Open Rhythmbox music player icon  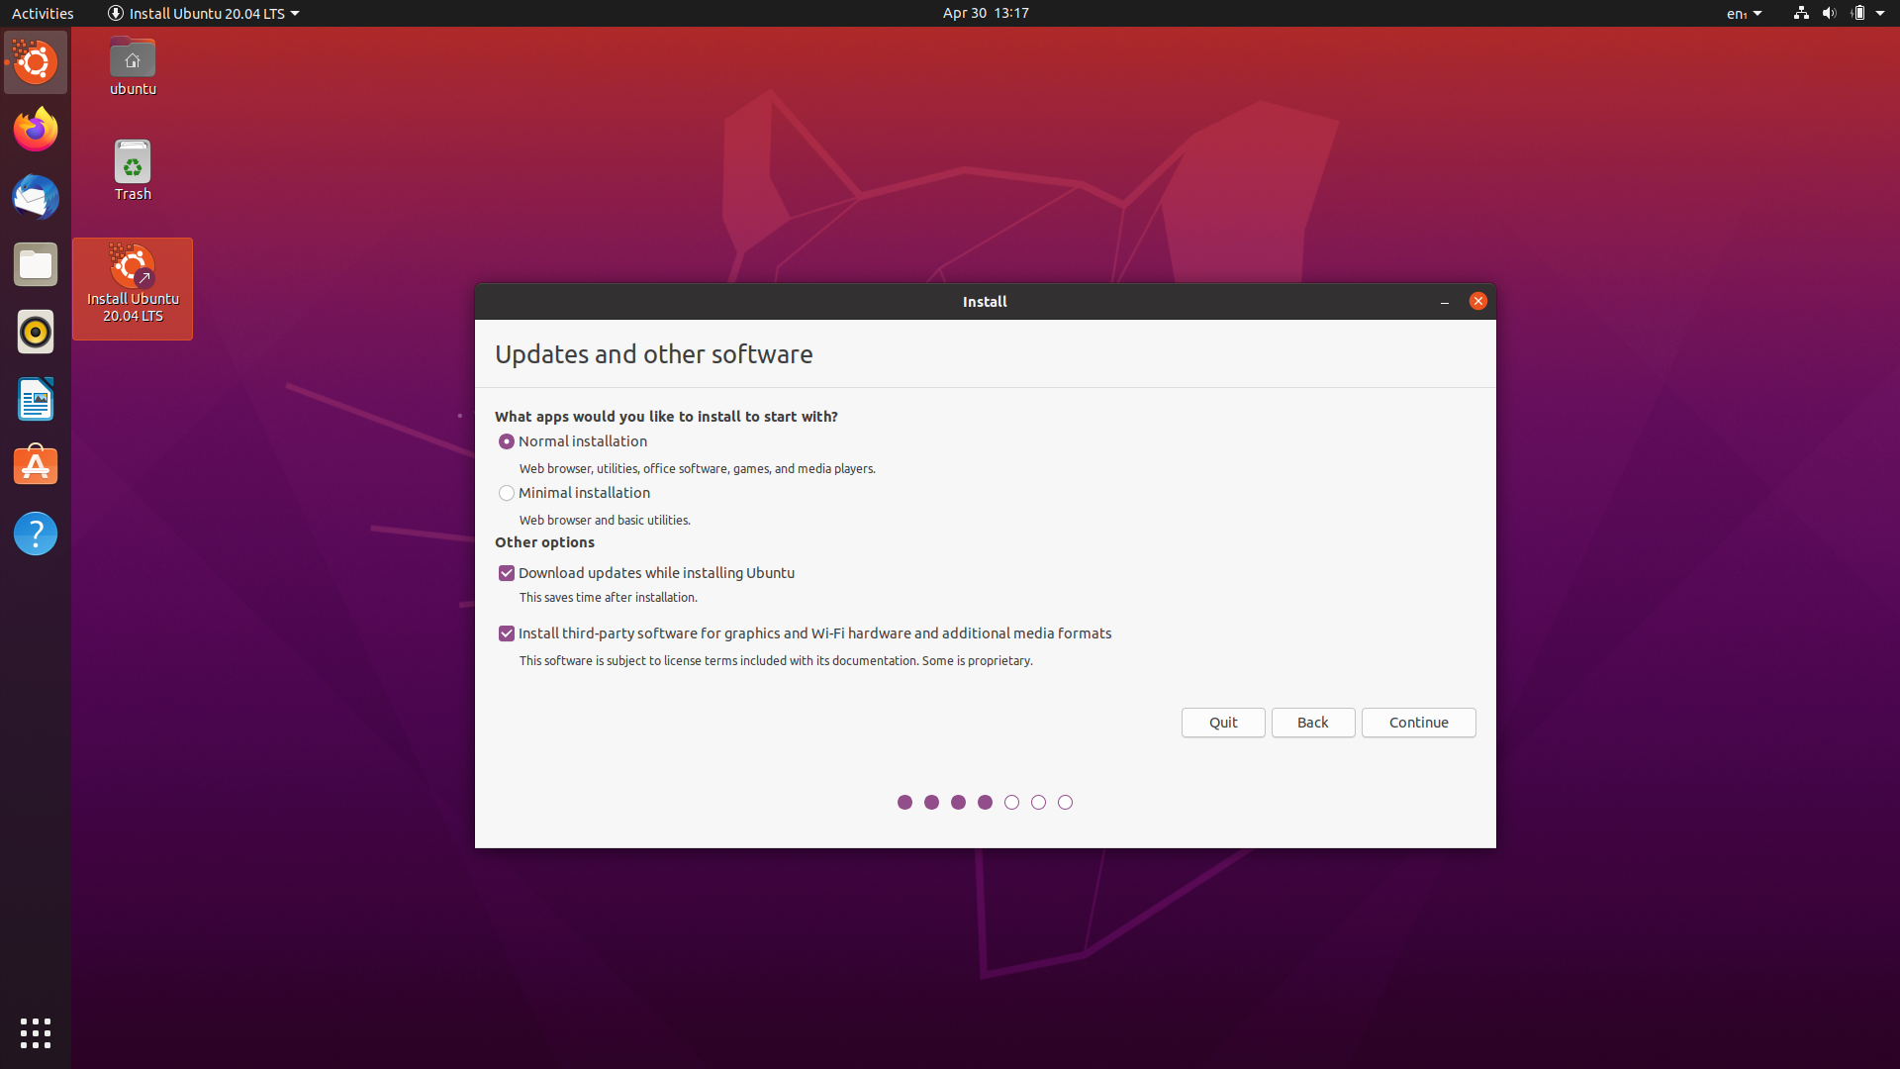tap(36, 332)
